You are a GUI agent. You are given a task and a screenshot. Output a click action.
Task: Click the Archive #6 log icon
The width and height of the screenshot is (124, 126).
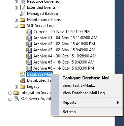pos(29,68)
